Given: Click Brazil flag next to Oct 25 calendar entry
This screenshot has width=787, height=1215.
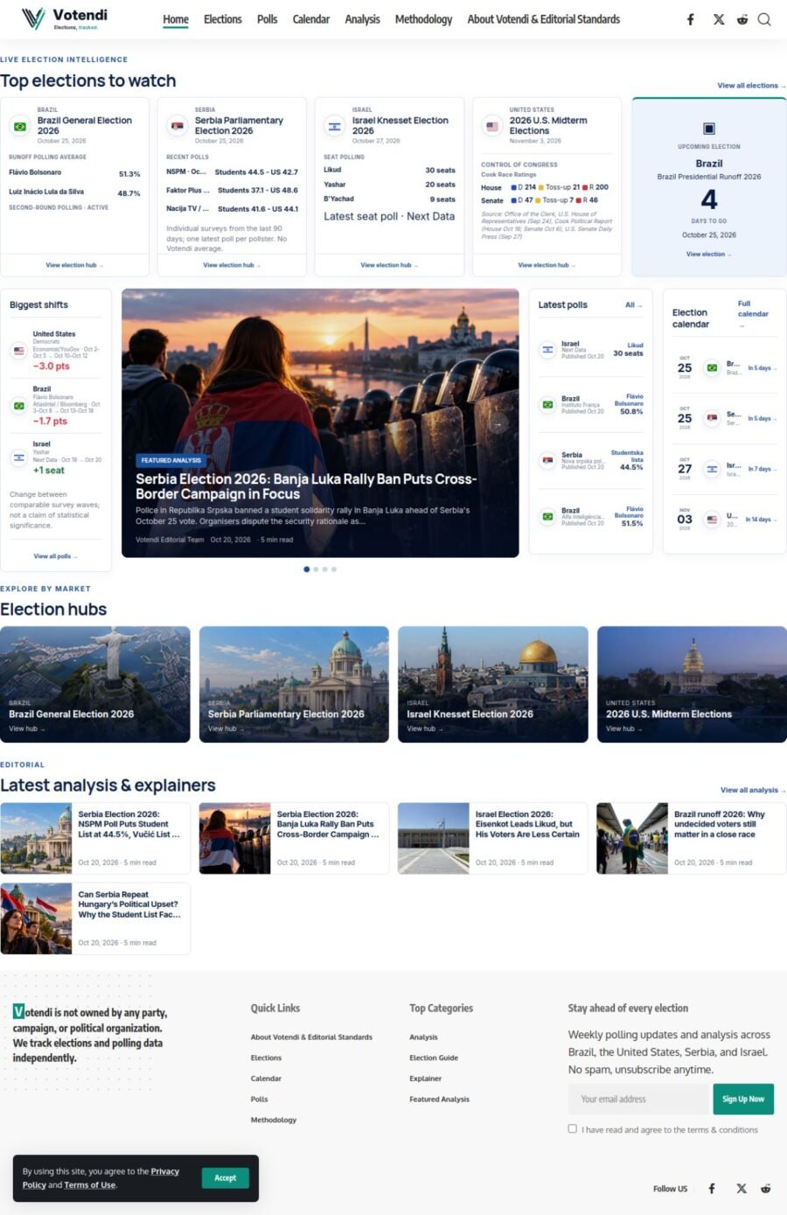Looking at the screenshot, I should [x=712, y=368].
